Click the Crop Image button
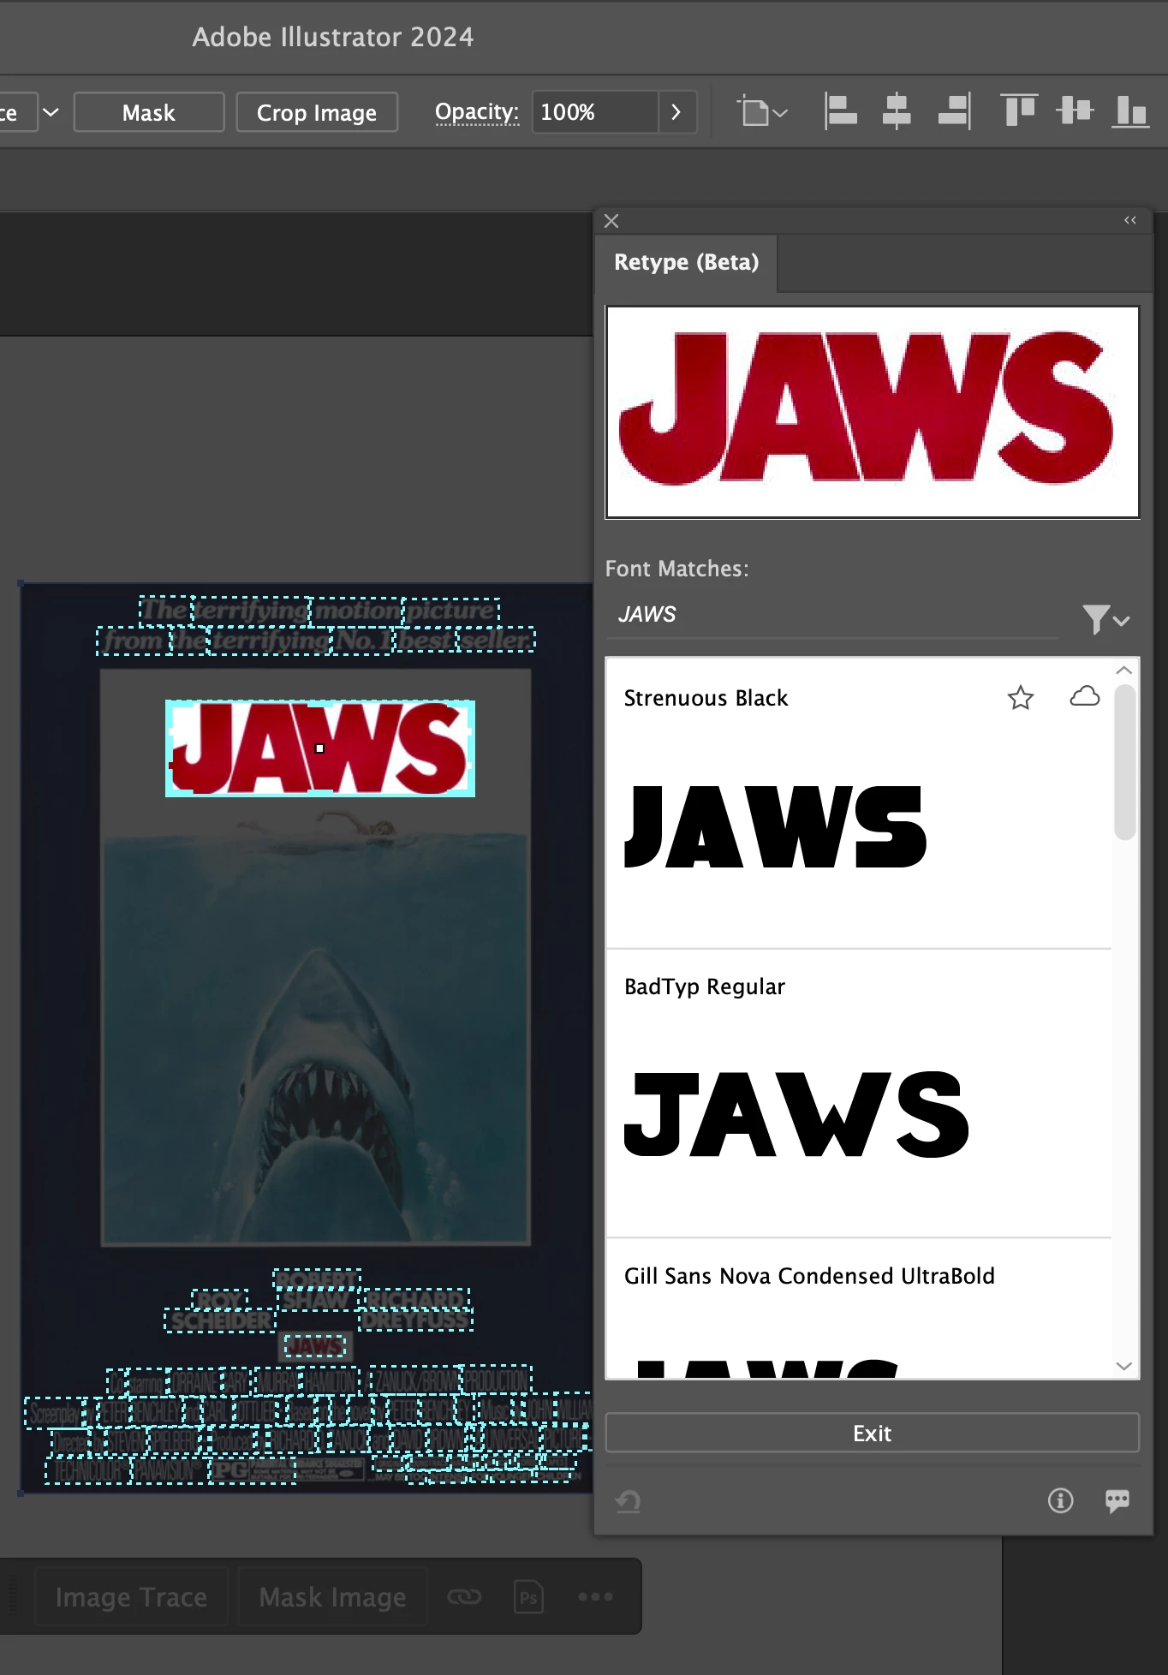 (x=317, y=112)
